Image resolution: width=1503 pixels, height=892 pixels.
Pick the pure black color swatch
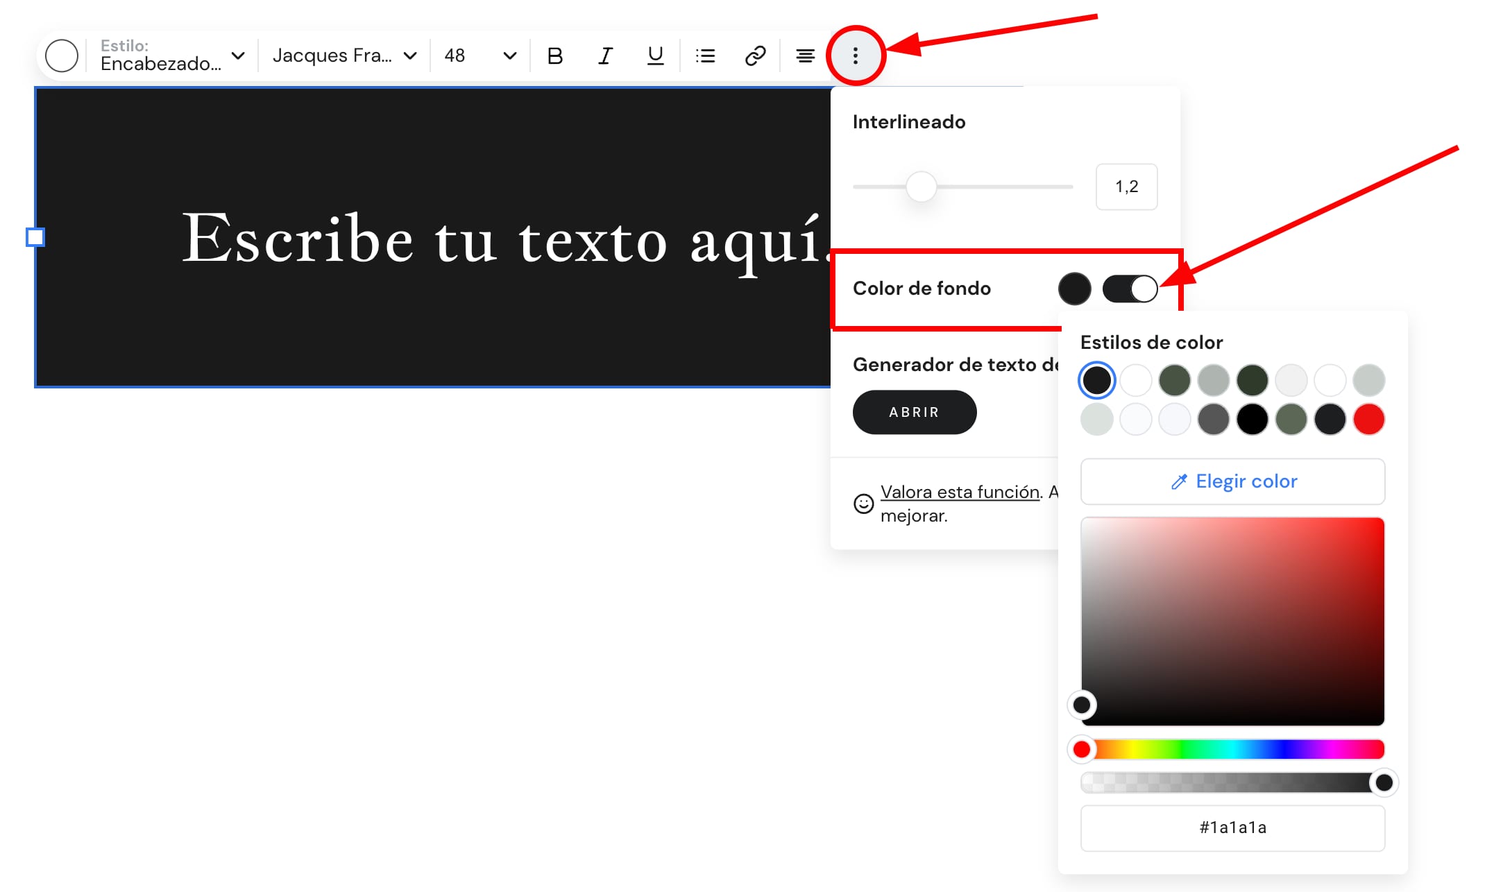pos(1252,419)
